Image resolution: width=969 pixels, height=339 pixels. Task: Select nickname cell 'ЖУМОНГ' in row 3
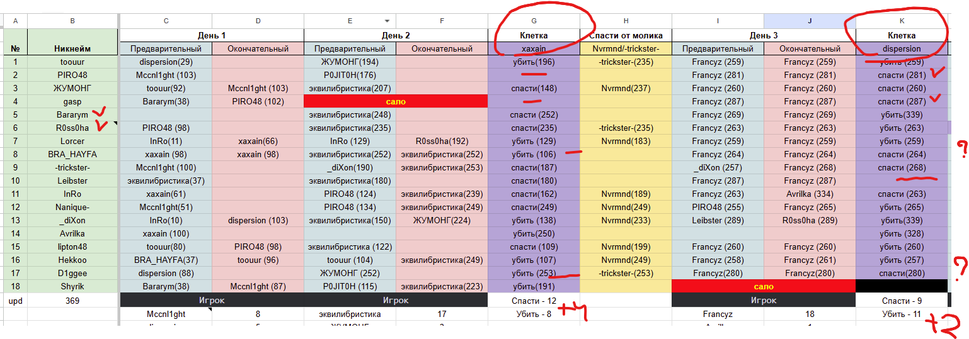[x=72, y=88]
